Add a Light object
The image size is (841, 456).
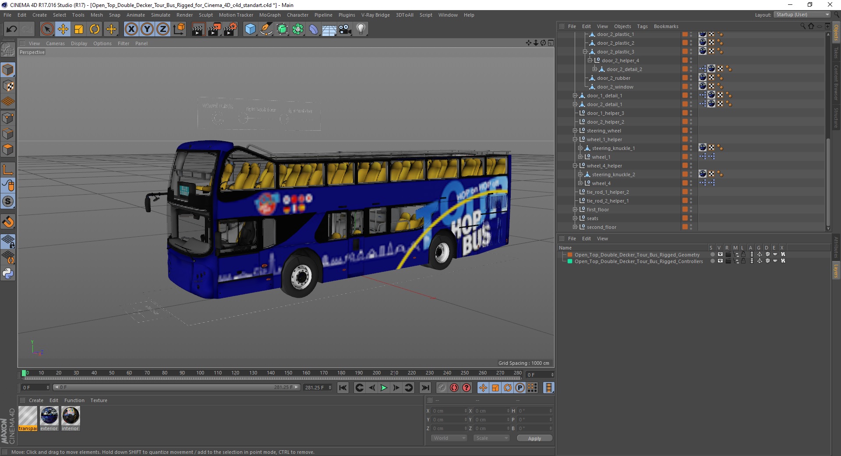click(361, 29)
